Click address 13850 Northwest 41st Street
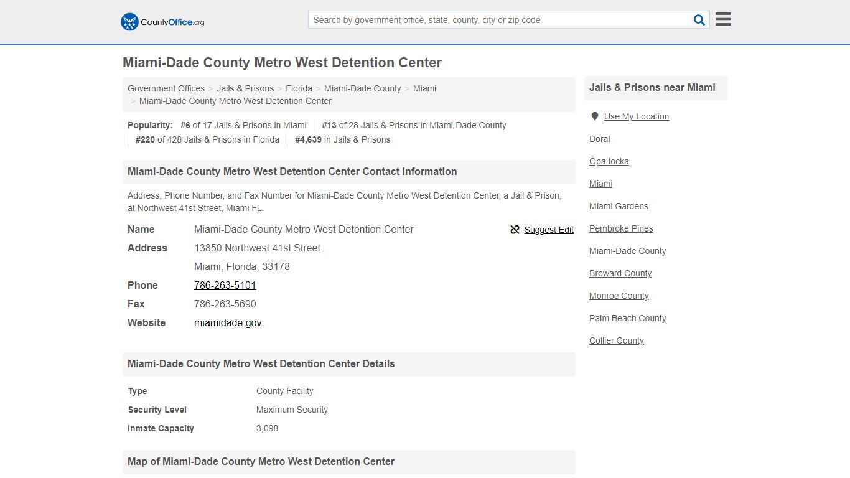The height and width of the screenshot is (478, 850). tap(258, 248)
